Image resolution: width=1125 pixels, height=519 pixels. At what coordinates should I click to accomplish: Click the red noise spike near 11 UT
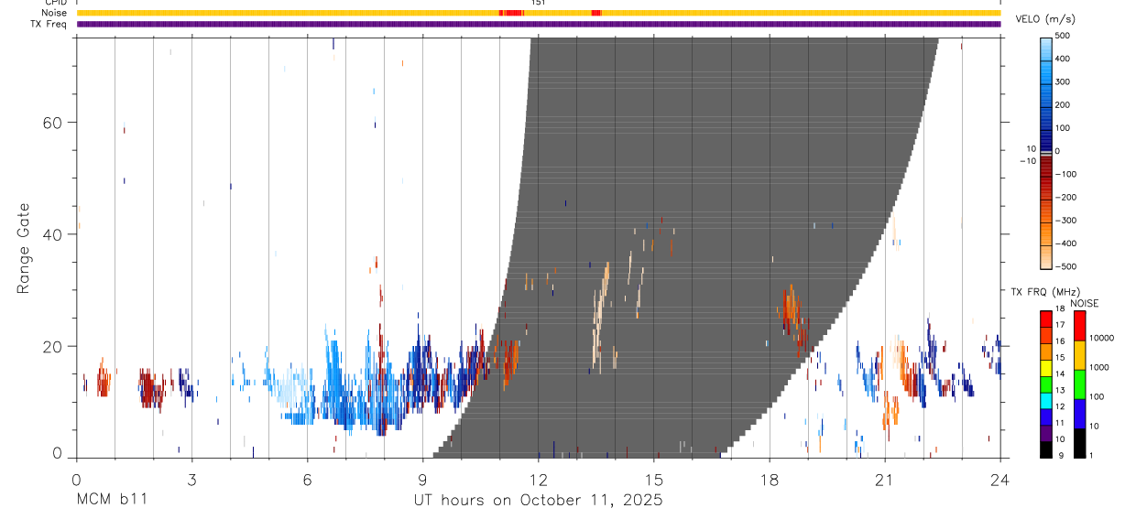pyautogui.click(x=511, y=13)
